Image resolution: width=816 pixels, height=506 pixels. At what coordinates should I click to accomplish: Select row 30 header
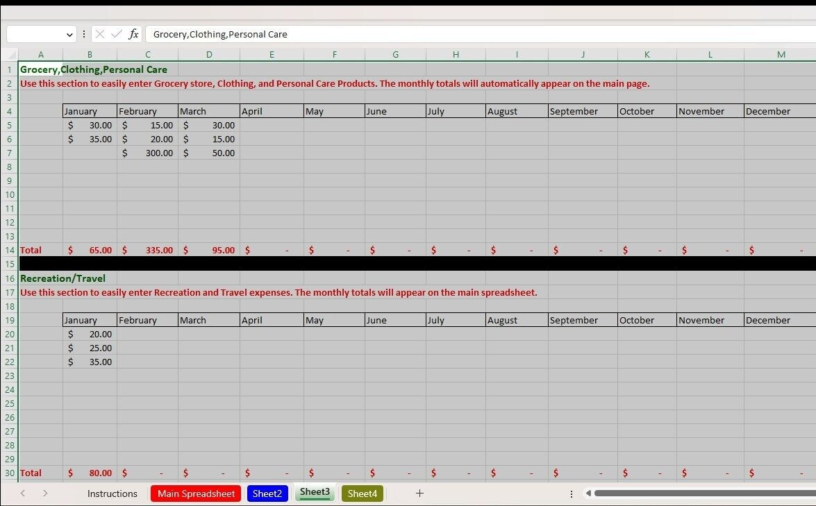tap(9, 473)
